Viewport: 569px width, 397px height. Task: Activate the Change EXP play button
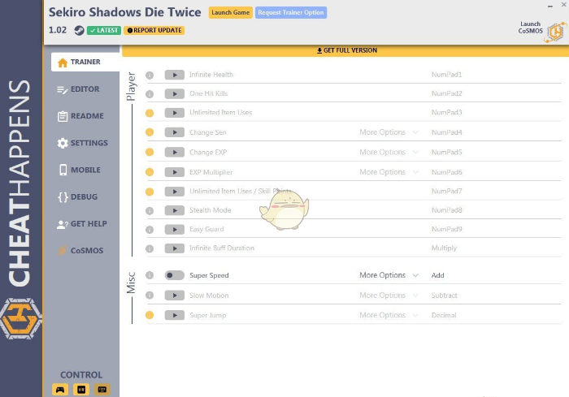coord(175,153)
